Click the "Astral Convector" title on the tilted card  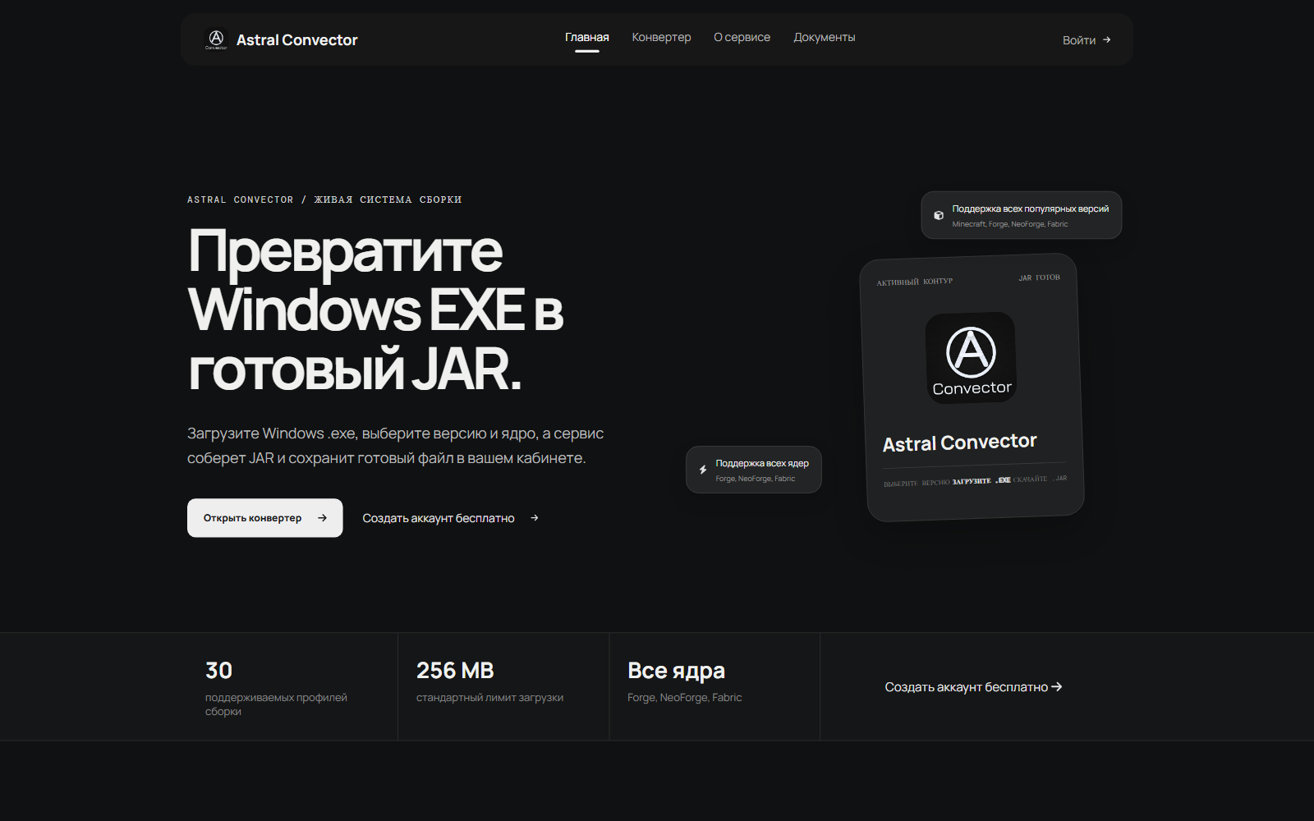pyautogui.click(x=960, y=443)
